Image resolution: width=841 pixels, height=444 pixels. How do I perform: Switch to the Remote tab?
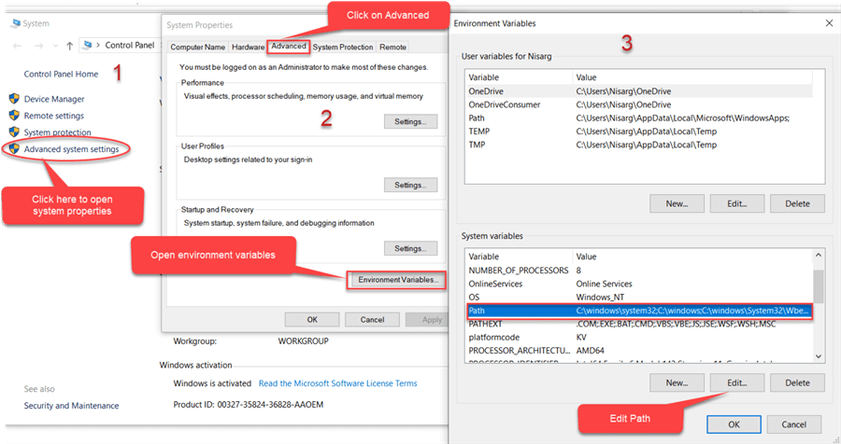392,48
